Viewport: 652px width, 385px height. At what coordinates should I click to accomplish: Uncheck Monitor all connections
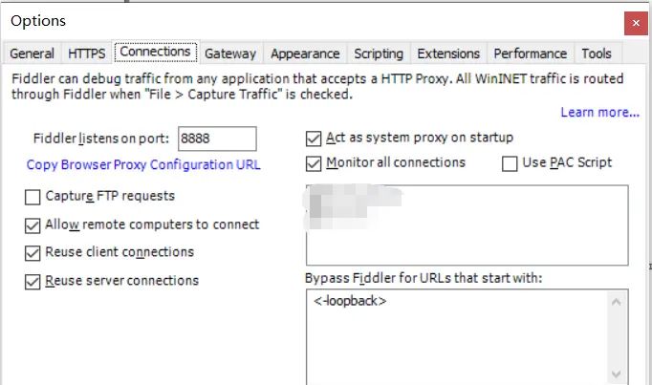[x=314, y=163]
